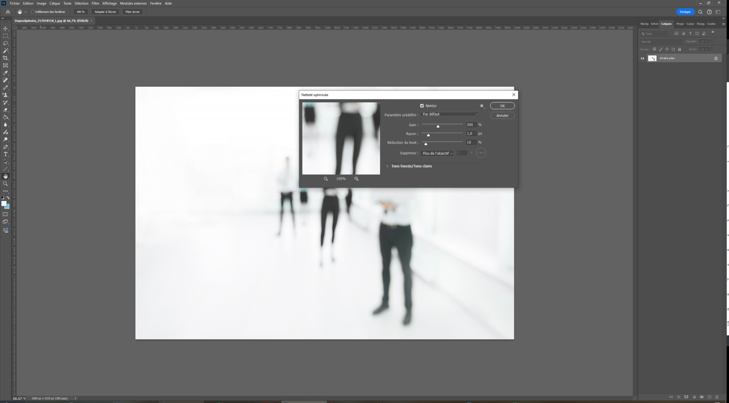Click the zoom-in magnifier under preview
The height and width of the screenshot is (403, 729).
pyautogui.click(x=356, y=179)
